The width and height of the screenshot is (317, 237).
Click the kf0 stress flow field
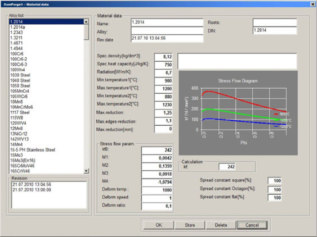157,150
